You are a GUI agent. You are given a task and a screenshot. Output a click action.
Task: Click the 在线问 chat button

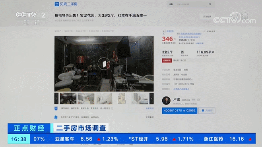(x=207, y=111)
